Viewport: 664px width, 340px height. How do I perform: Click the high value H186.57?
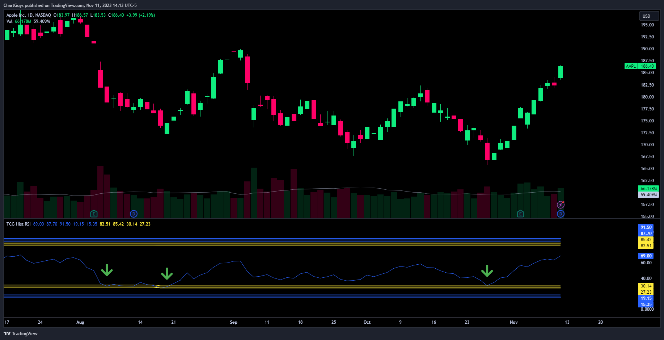tap(80, 15)
